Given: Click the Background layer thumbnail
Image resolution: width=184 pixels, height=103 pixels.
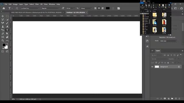Looking at the screenshot, I should point(157,67).
